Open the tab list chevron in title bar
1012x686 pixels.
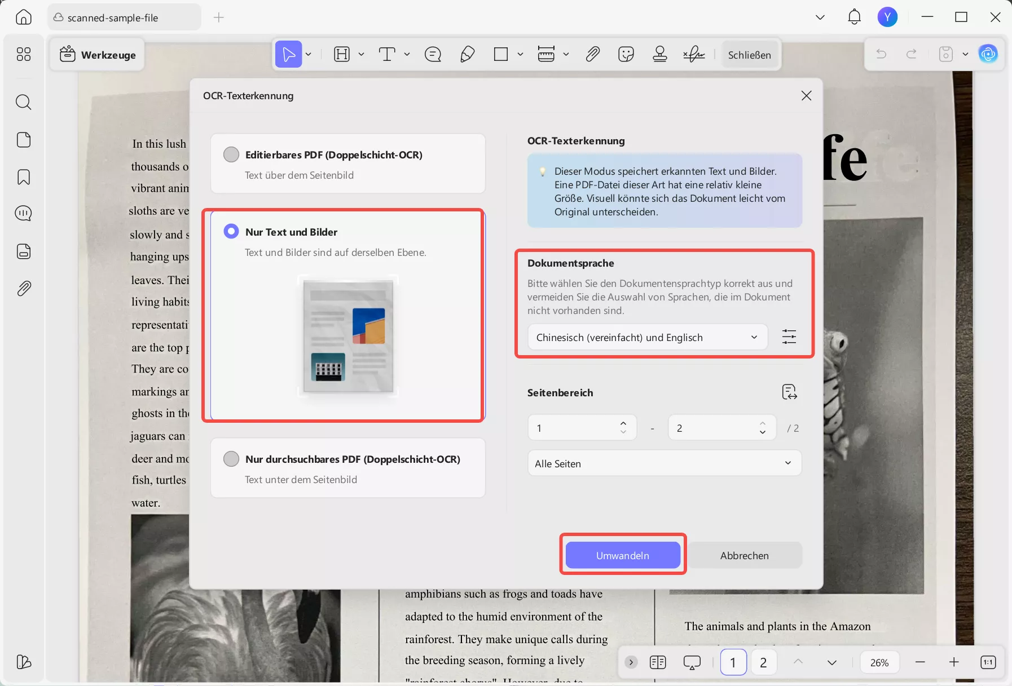pos(820,17)
